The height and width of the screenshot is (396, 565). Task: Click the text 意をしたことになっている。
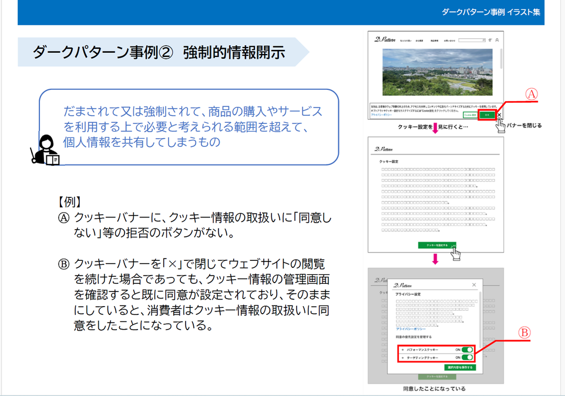(144, 325)
